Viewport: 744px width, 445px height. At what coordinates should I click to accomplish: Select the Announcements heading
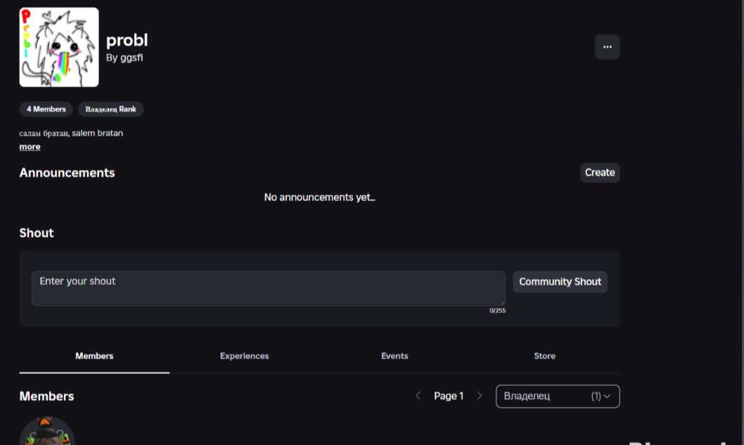pos(67,173)
